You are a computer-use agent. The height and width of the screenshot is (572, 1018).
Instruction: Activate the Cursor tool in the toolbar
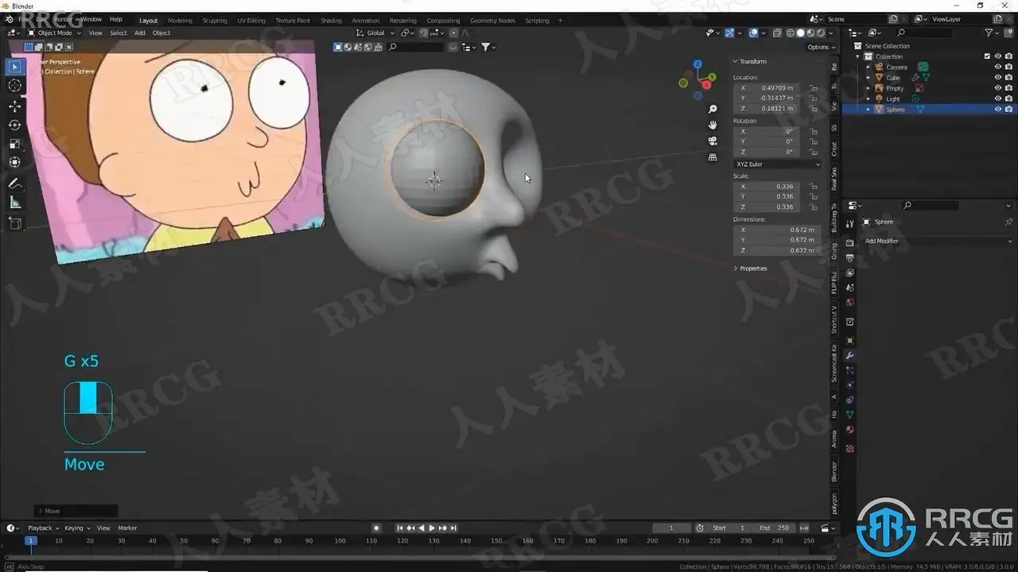tap(15, 86)
